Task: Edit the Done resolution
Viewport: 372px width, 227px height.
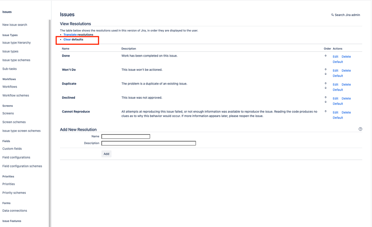Action: pyautogui.click(x=335, y=56)
